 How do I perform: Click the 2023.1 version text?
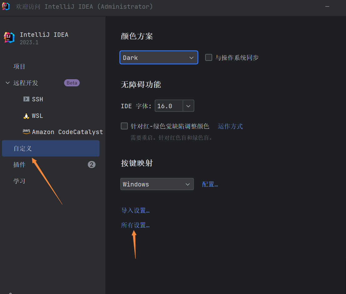tap(29, 42)
